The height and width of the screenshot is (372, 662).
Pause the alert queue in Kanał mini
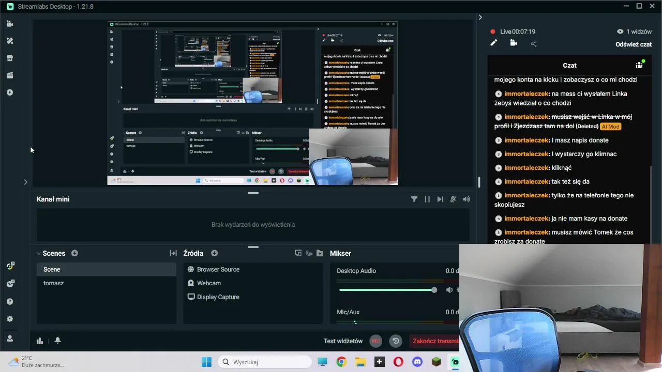pos(427,199)
